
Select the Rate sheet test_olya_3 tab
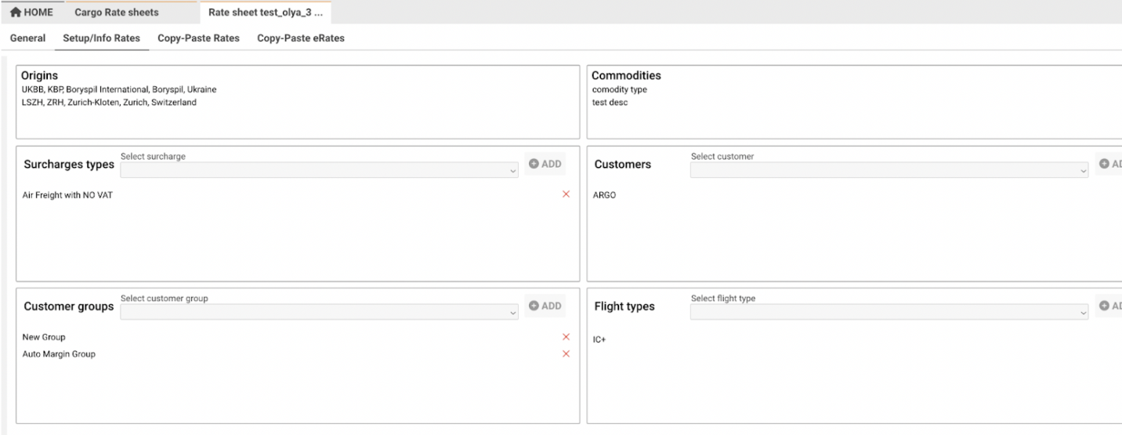click(265, 13)
